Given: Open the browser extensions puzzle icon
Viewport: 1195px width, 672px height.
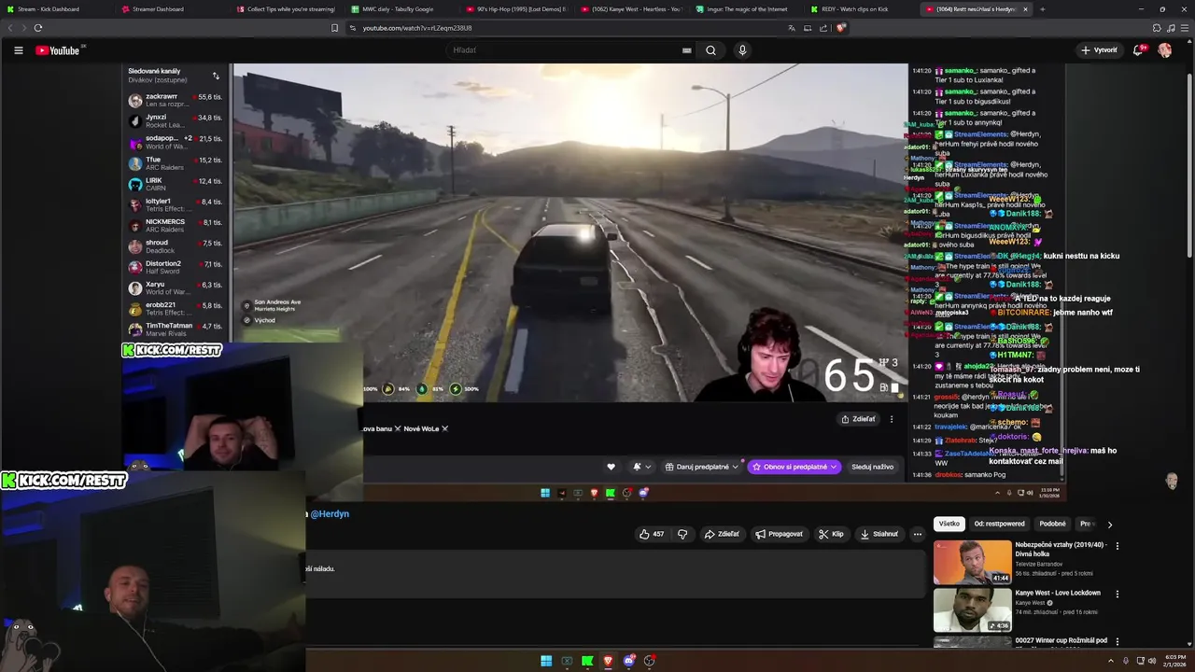Looking at the screenshot, I should click(x=1157, y=28).
